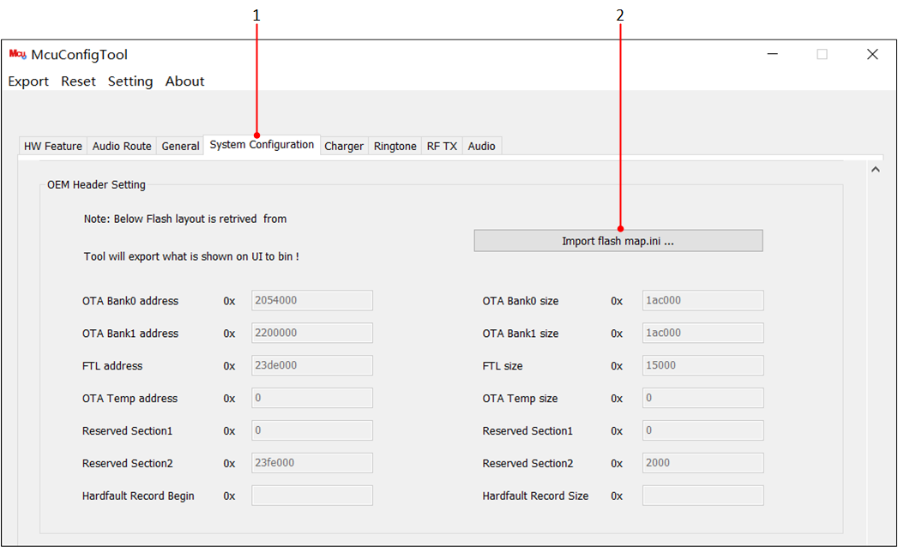Open the Ringtone tab
The image size is (898, 547).
coord(395,146)
